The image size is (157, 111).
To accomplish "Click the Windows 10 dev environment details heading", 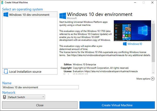I will (100, 14).
